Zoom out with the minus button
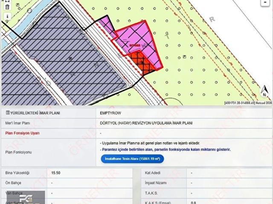 265,3
